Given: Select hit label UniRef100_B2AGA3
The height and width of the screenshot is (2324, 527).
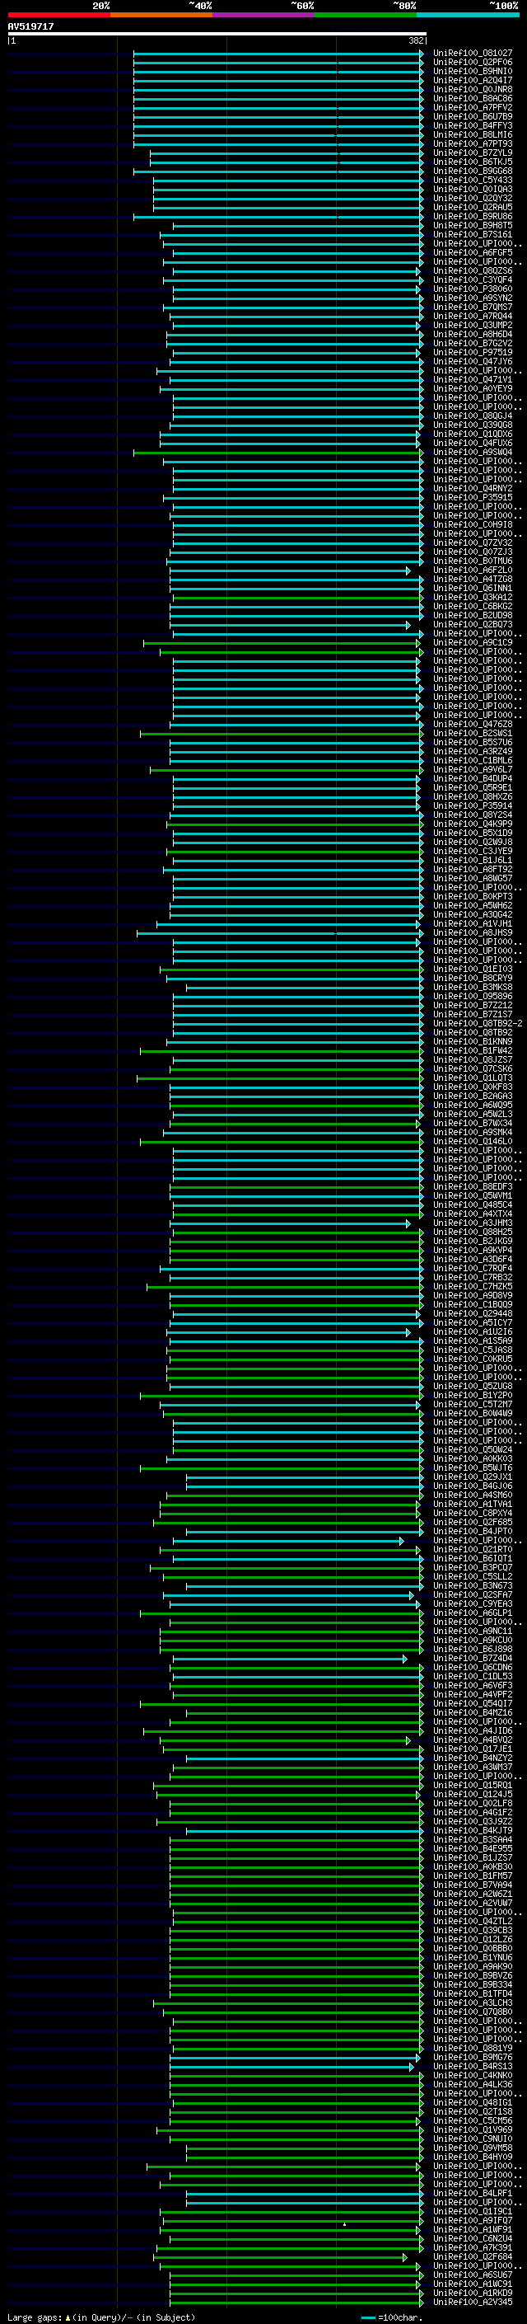Looking at the screenshot, I should point(473,1096).
